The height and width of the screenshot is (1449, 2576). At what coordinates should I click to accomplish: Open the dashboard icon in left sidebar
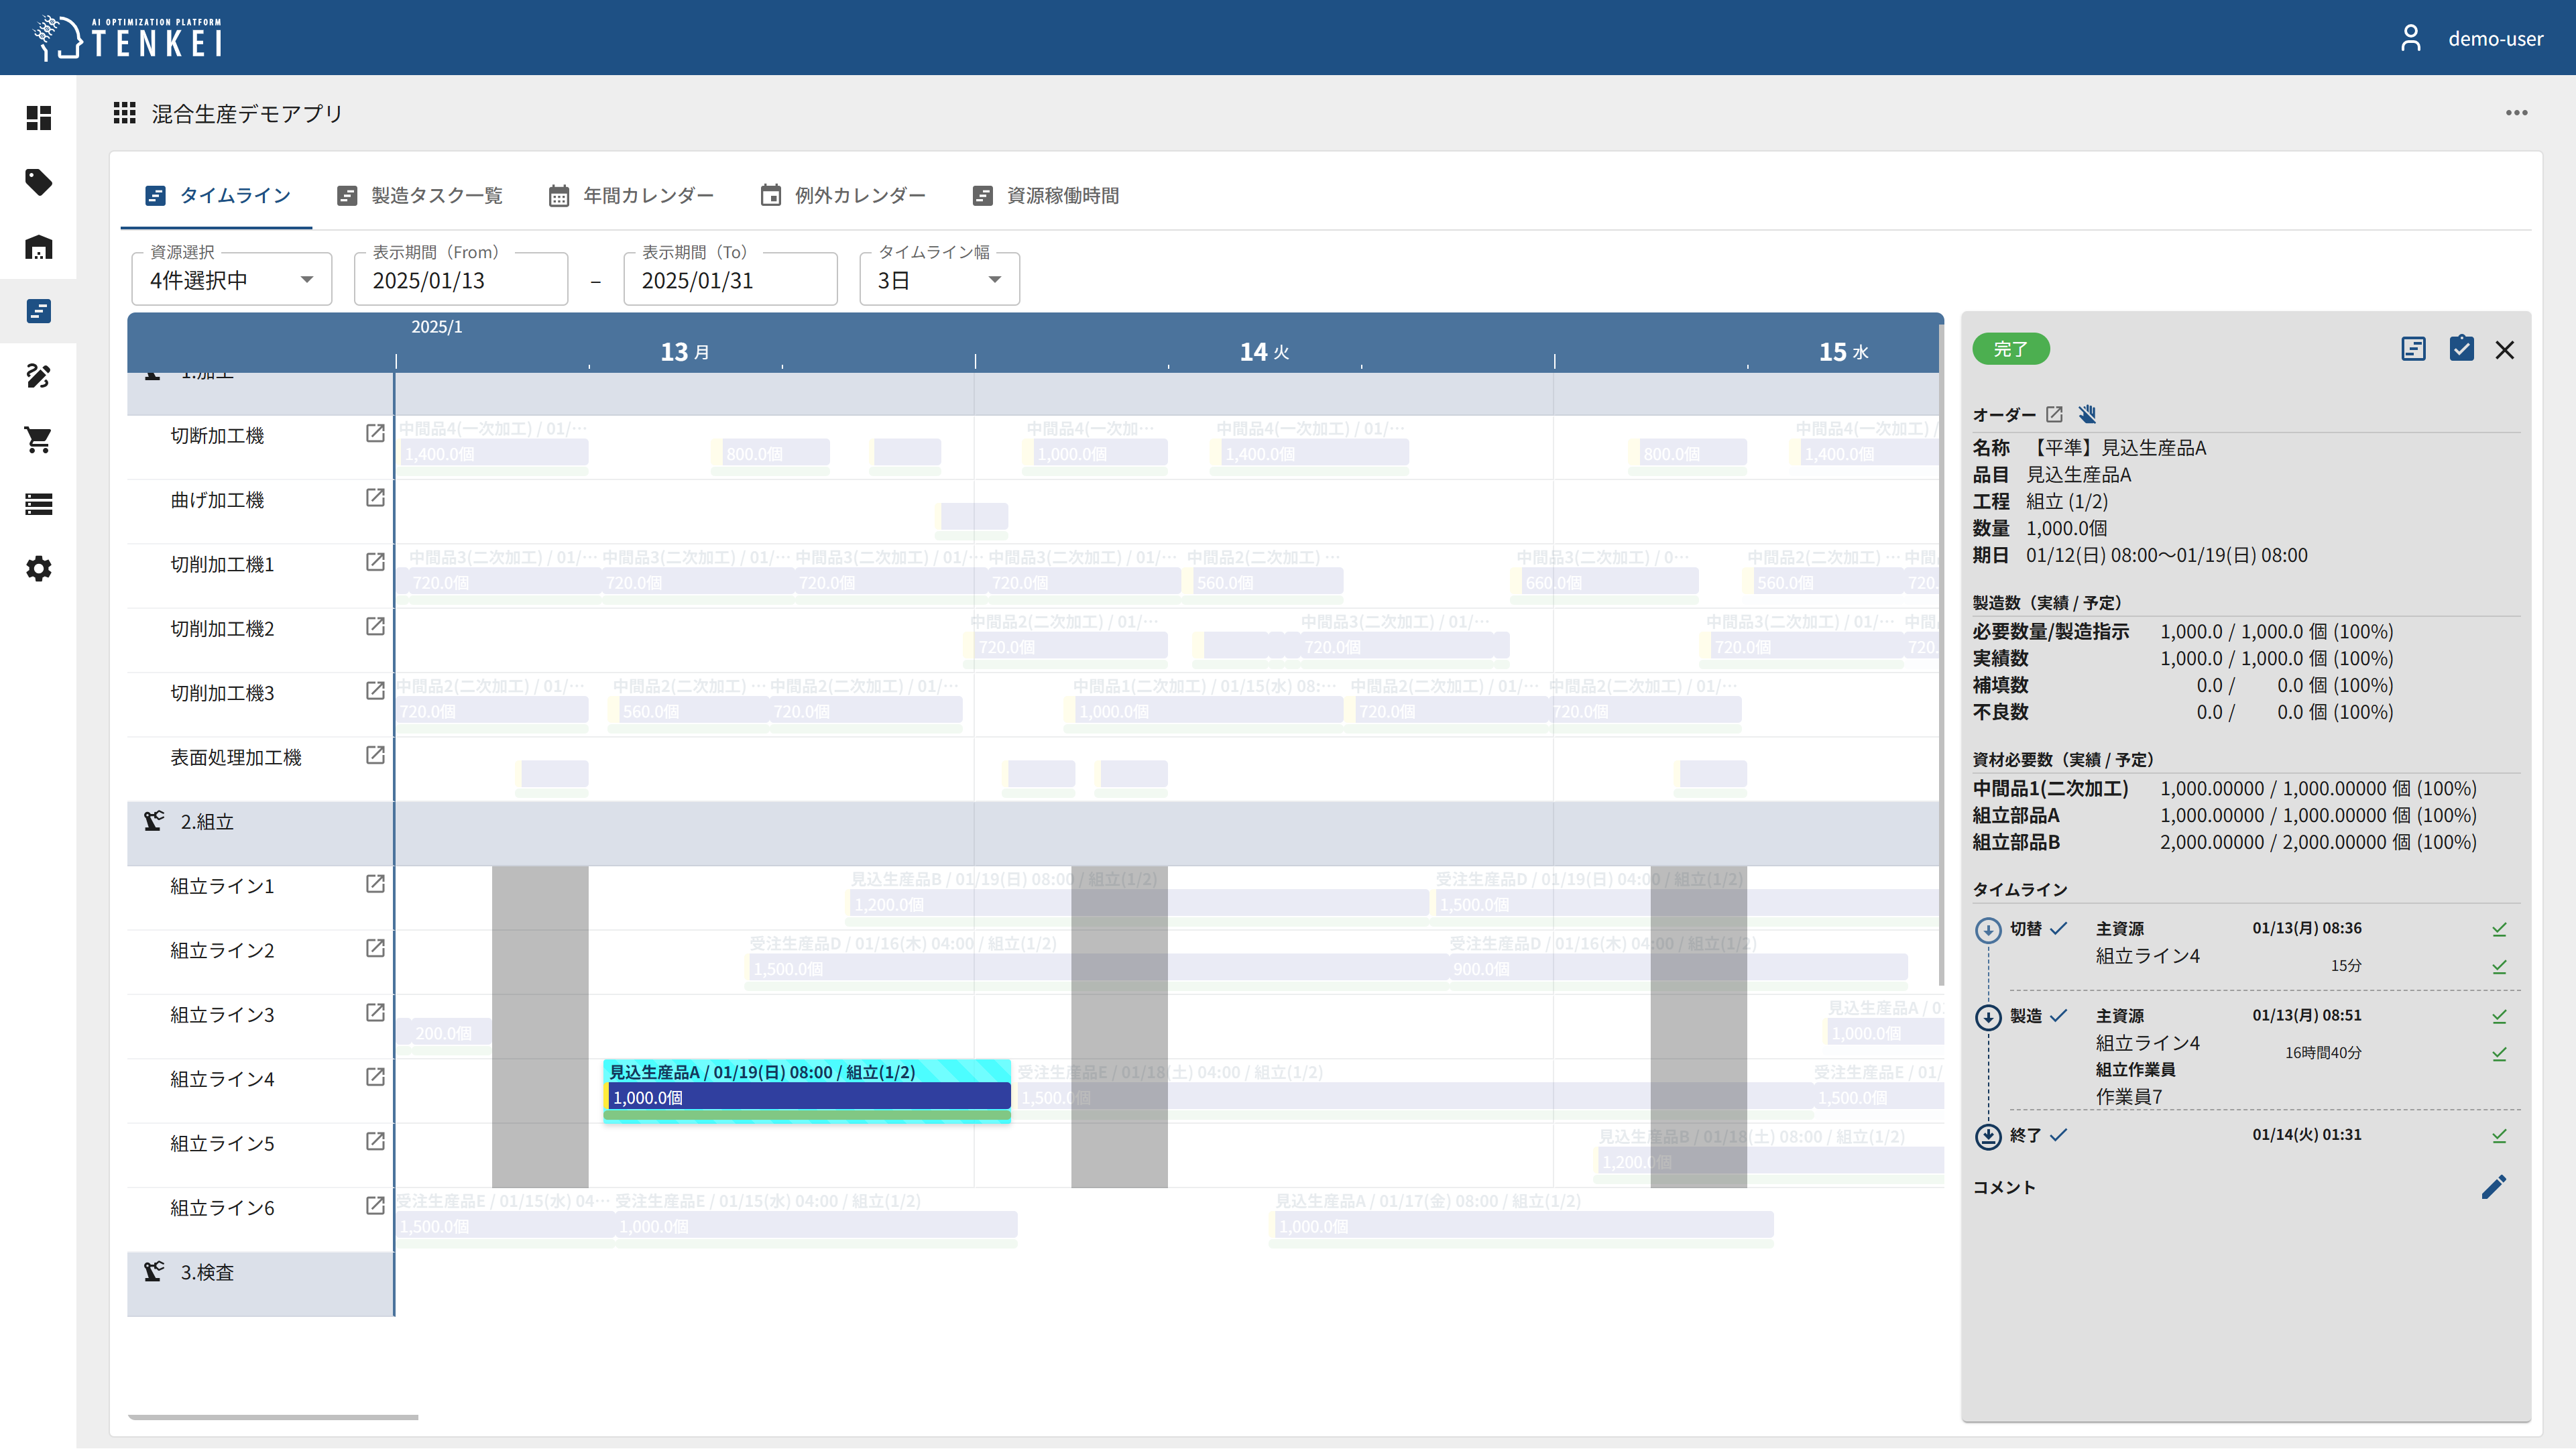tap(38, 118)
